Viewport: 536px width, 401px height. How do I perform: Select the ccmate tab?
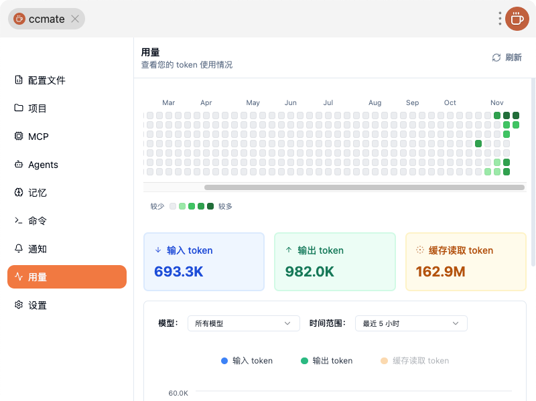(46, 19)
